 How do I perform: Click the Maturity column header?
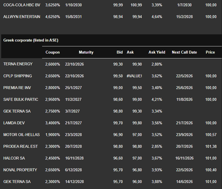[86, 52]
